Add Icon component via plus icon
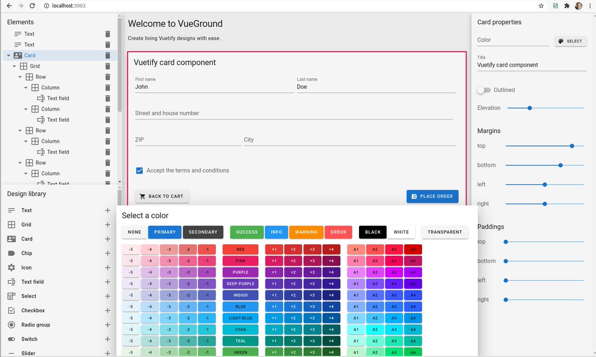The height and width of the screenshot is (357, 596). pos(108,268)
